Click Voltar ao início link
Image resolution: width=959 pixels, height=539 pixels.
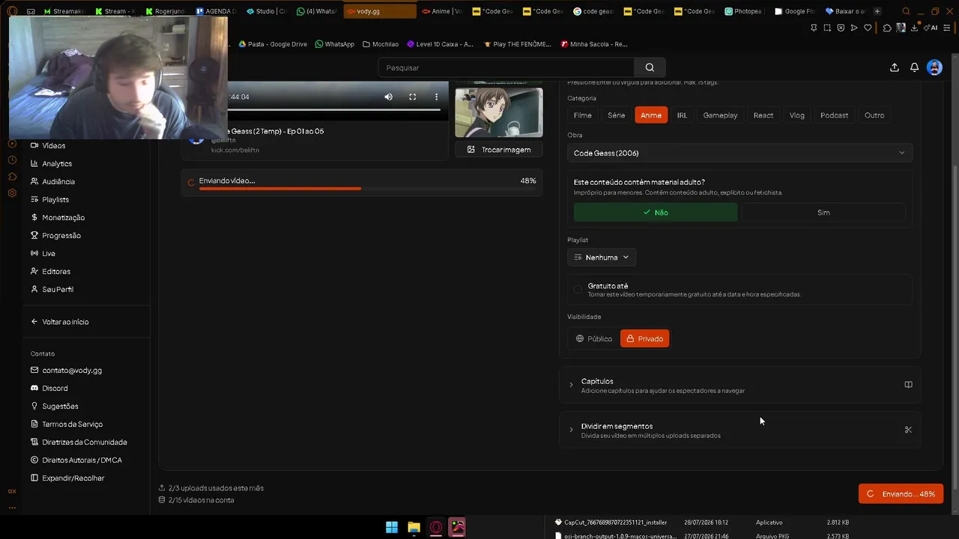pos(60,321)
